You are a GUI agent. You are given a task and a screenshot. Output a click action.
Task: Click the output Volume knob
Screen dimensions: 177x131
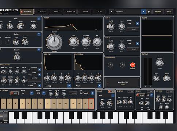pyautogui.click(x=159, y=63)
